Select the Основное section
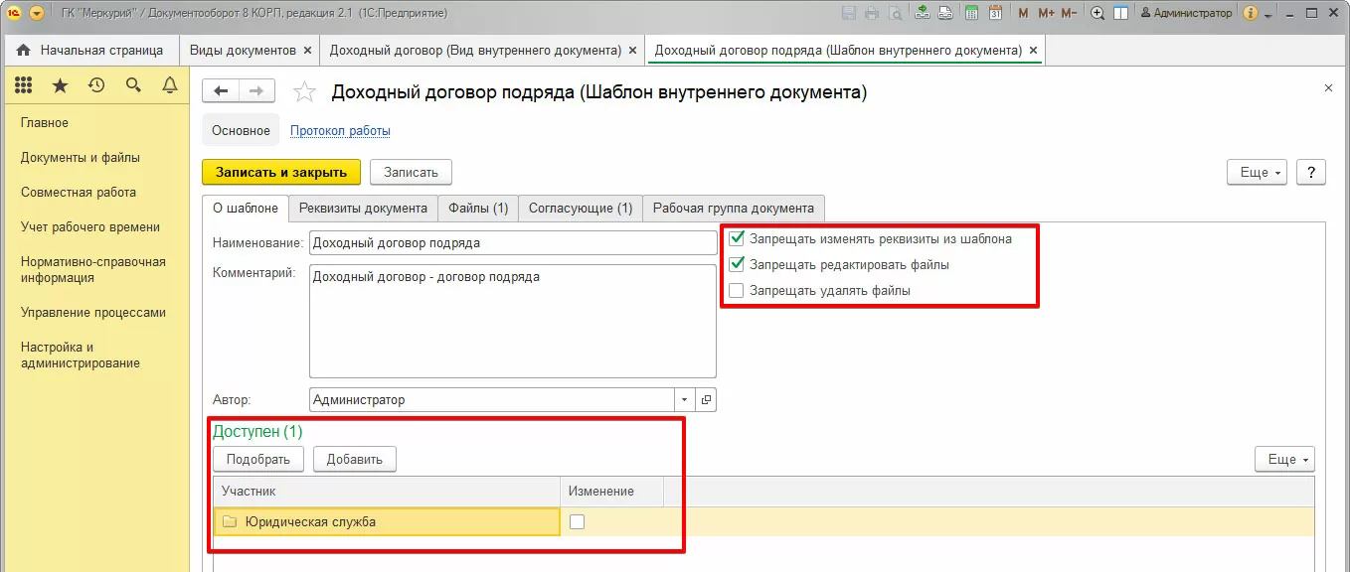 coord(241,130)
